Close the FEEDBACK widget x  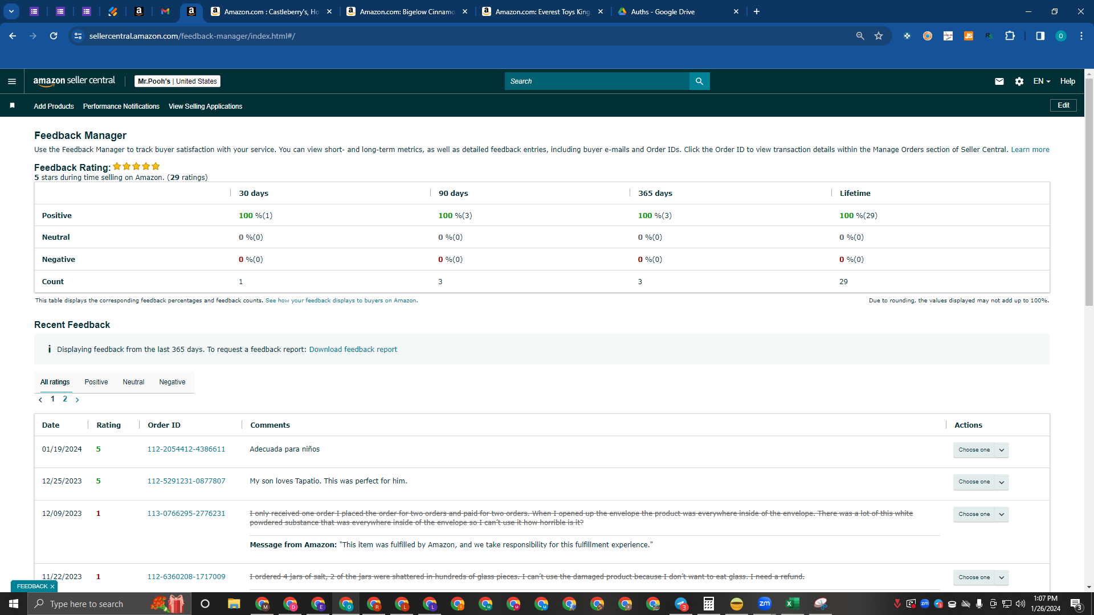click(52, 587)
